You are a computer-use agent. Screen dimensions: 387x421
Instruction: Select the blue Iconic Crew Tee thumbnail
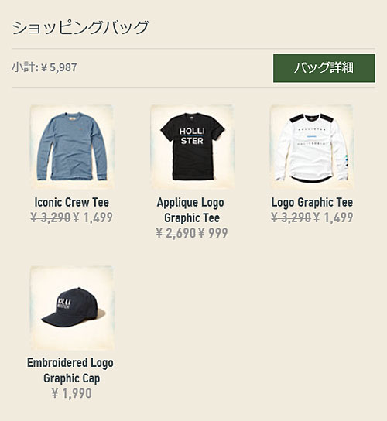[72, 147]
